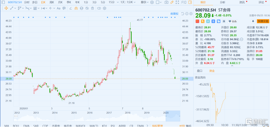Switch to the 分析 tab

[x=222, y=2]
